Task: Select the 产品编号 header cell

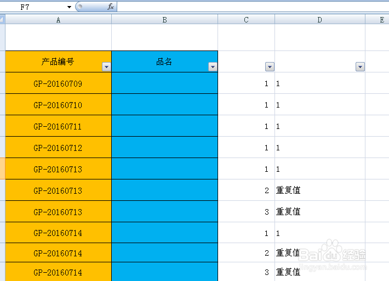Action: pyautogui.click(x=58, y=61)
